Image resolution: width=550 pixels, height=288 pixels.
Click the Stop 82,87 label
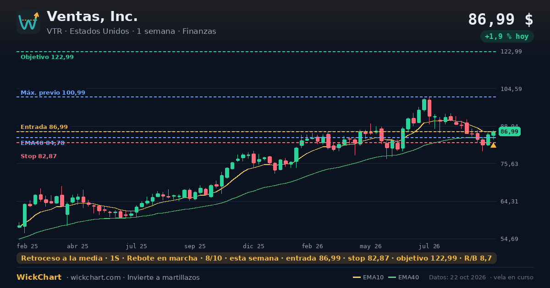pos(38,156)
